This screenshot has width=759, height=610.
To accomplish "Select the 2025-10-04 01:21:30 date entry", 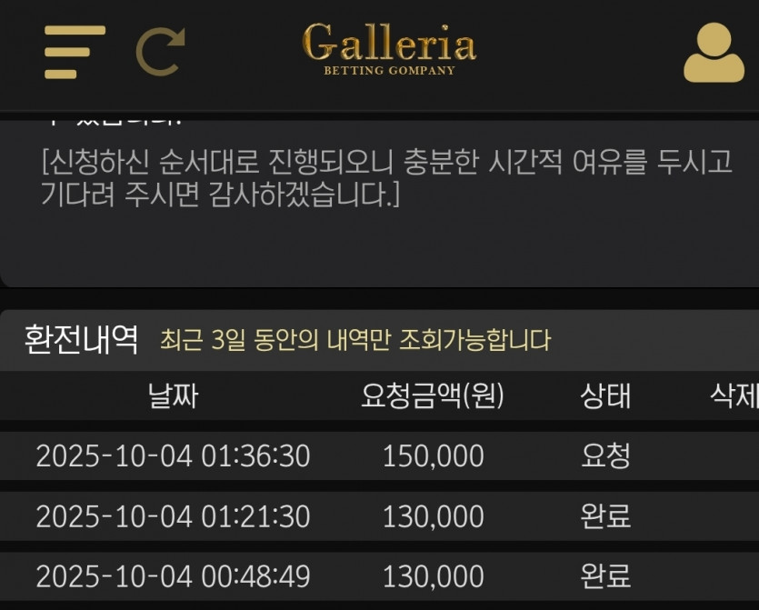I will (173, 516).
